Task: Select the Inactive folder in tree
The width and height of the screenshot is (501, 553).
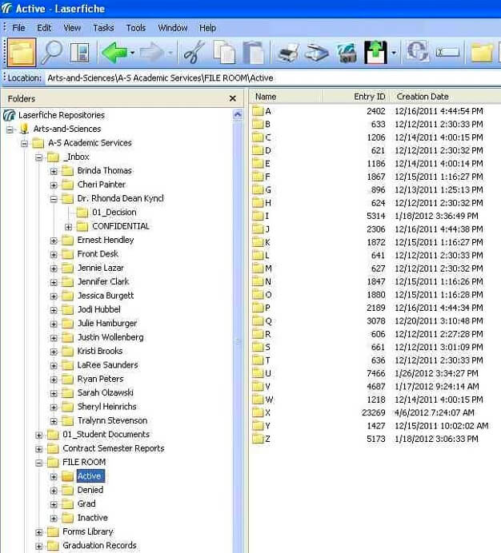Action: (x=93, y=517)
